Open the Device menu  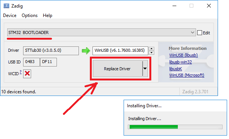(x=9, y=15)
